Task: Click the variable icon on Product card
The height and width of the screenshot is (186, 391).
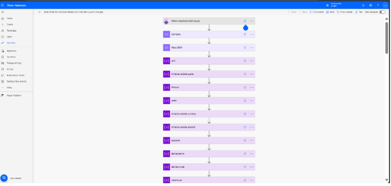Action: tap(167, 87)
